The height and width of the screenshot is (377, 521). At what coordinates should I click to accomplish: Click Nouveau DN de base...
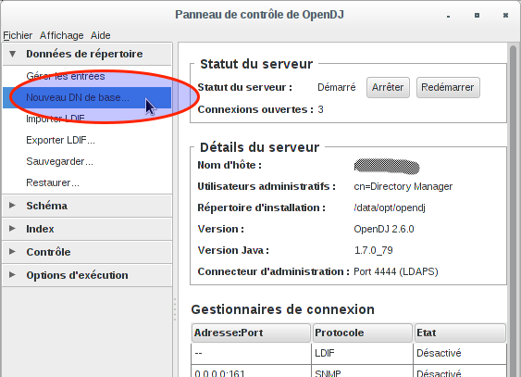(x=87, y=97)
